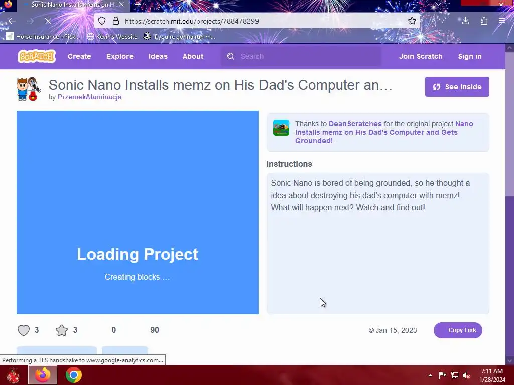Viewport: 514px width, 385px height.
Task: Open the Kevin's Website bookmark
Action: click(112, 36)
